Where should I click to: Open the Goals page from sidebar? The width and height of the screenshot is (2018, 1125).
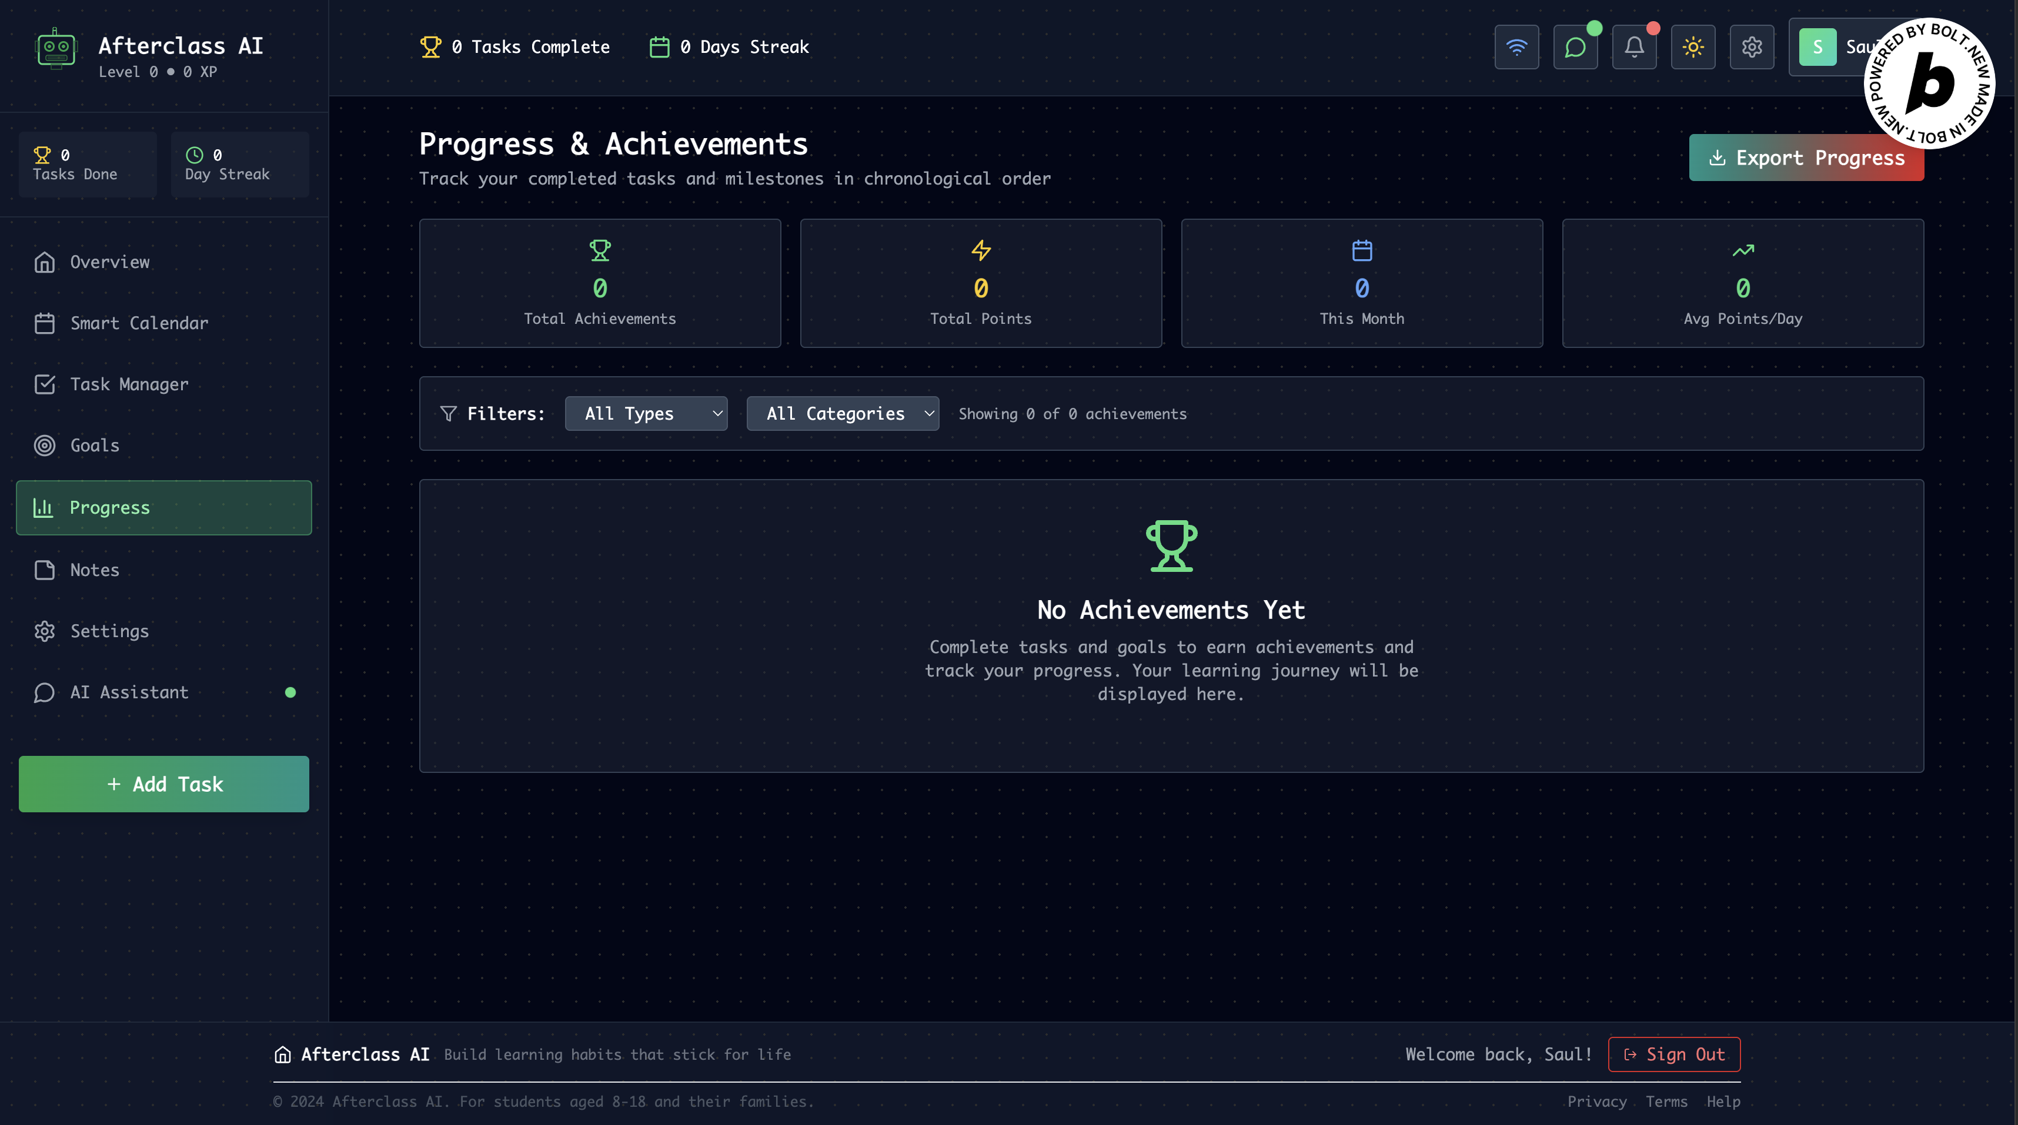(95, 445)
